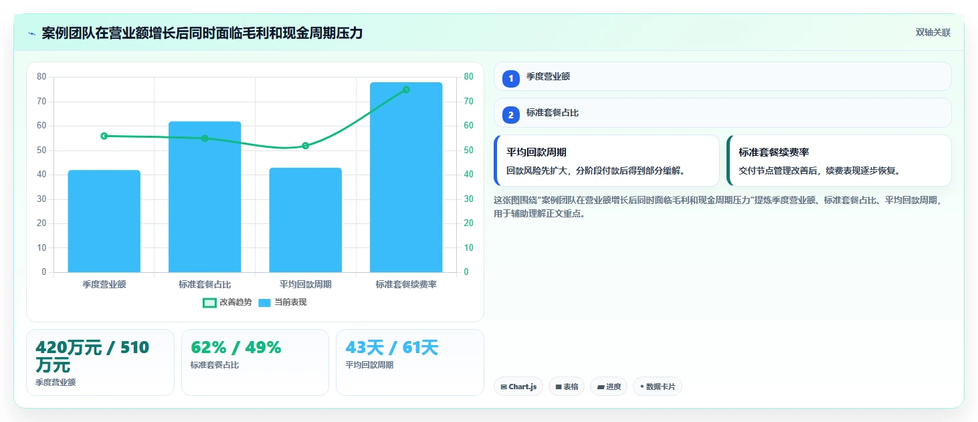Click the text 交付节点管理改善后
The height and width of the screenshot is (422, 978).
(778, 171)
